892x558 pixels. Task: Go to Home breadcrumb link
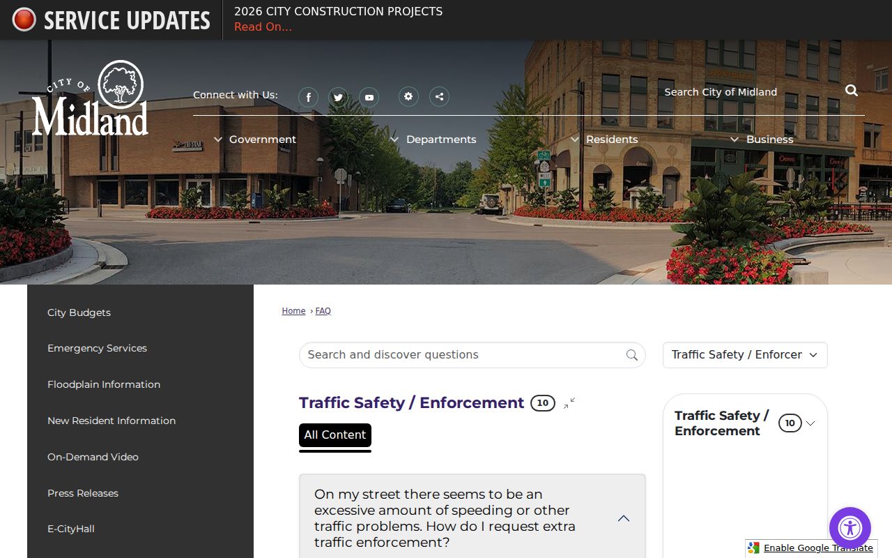293,311
